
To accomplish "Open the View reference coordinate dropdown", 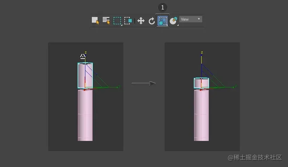I will click(191, 19).
